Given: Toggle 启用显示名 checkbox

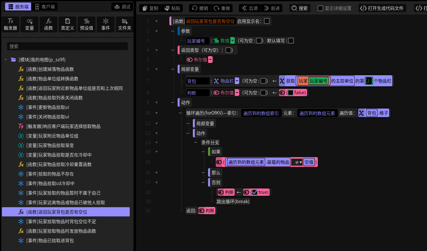Looking at the screenshot, I should (267, 21).
